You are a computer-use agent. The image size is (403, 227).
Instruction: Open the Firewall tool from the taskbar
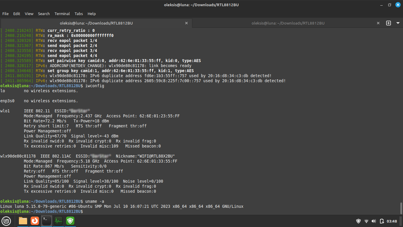click(70, 221)
